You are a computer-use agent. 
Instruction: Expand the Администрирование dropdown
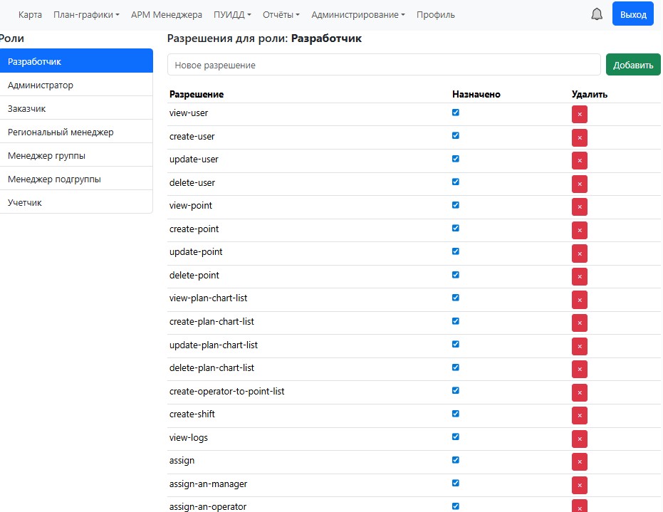pos(357,14)
